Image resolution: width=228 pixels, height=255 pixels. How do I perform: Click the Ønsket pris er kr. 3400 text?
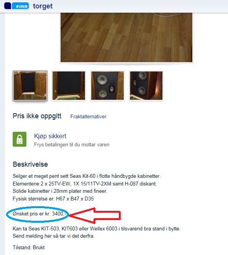tap(39, 214)
